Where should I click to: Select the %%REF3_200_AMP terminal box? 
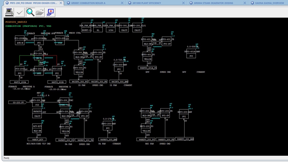[184, 139]
